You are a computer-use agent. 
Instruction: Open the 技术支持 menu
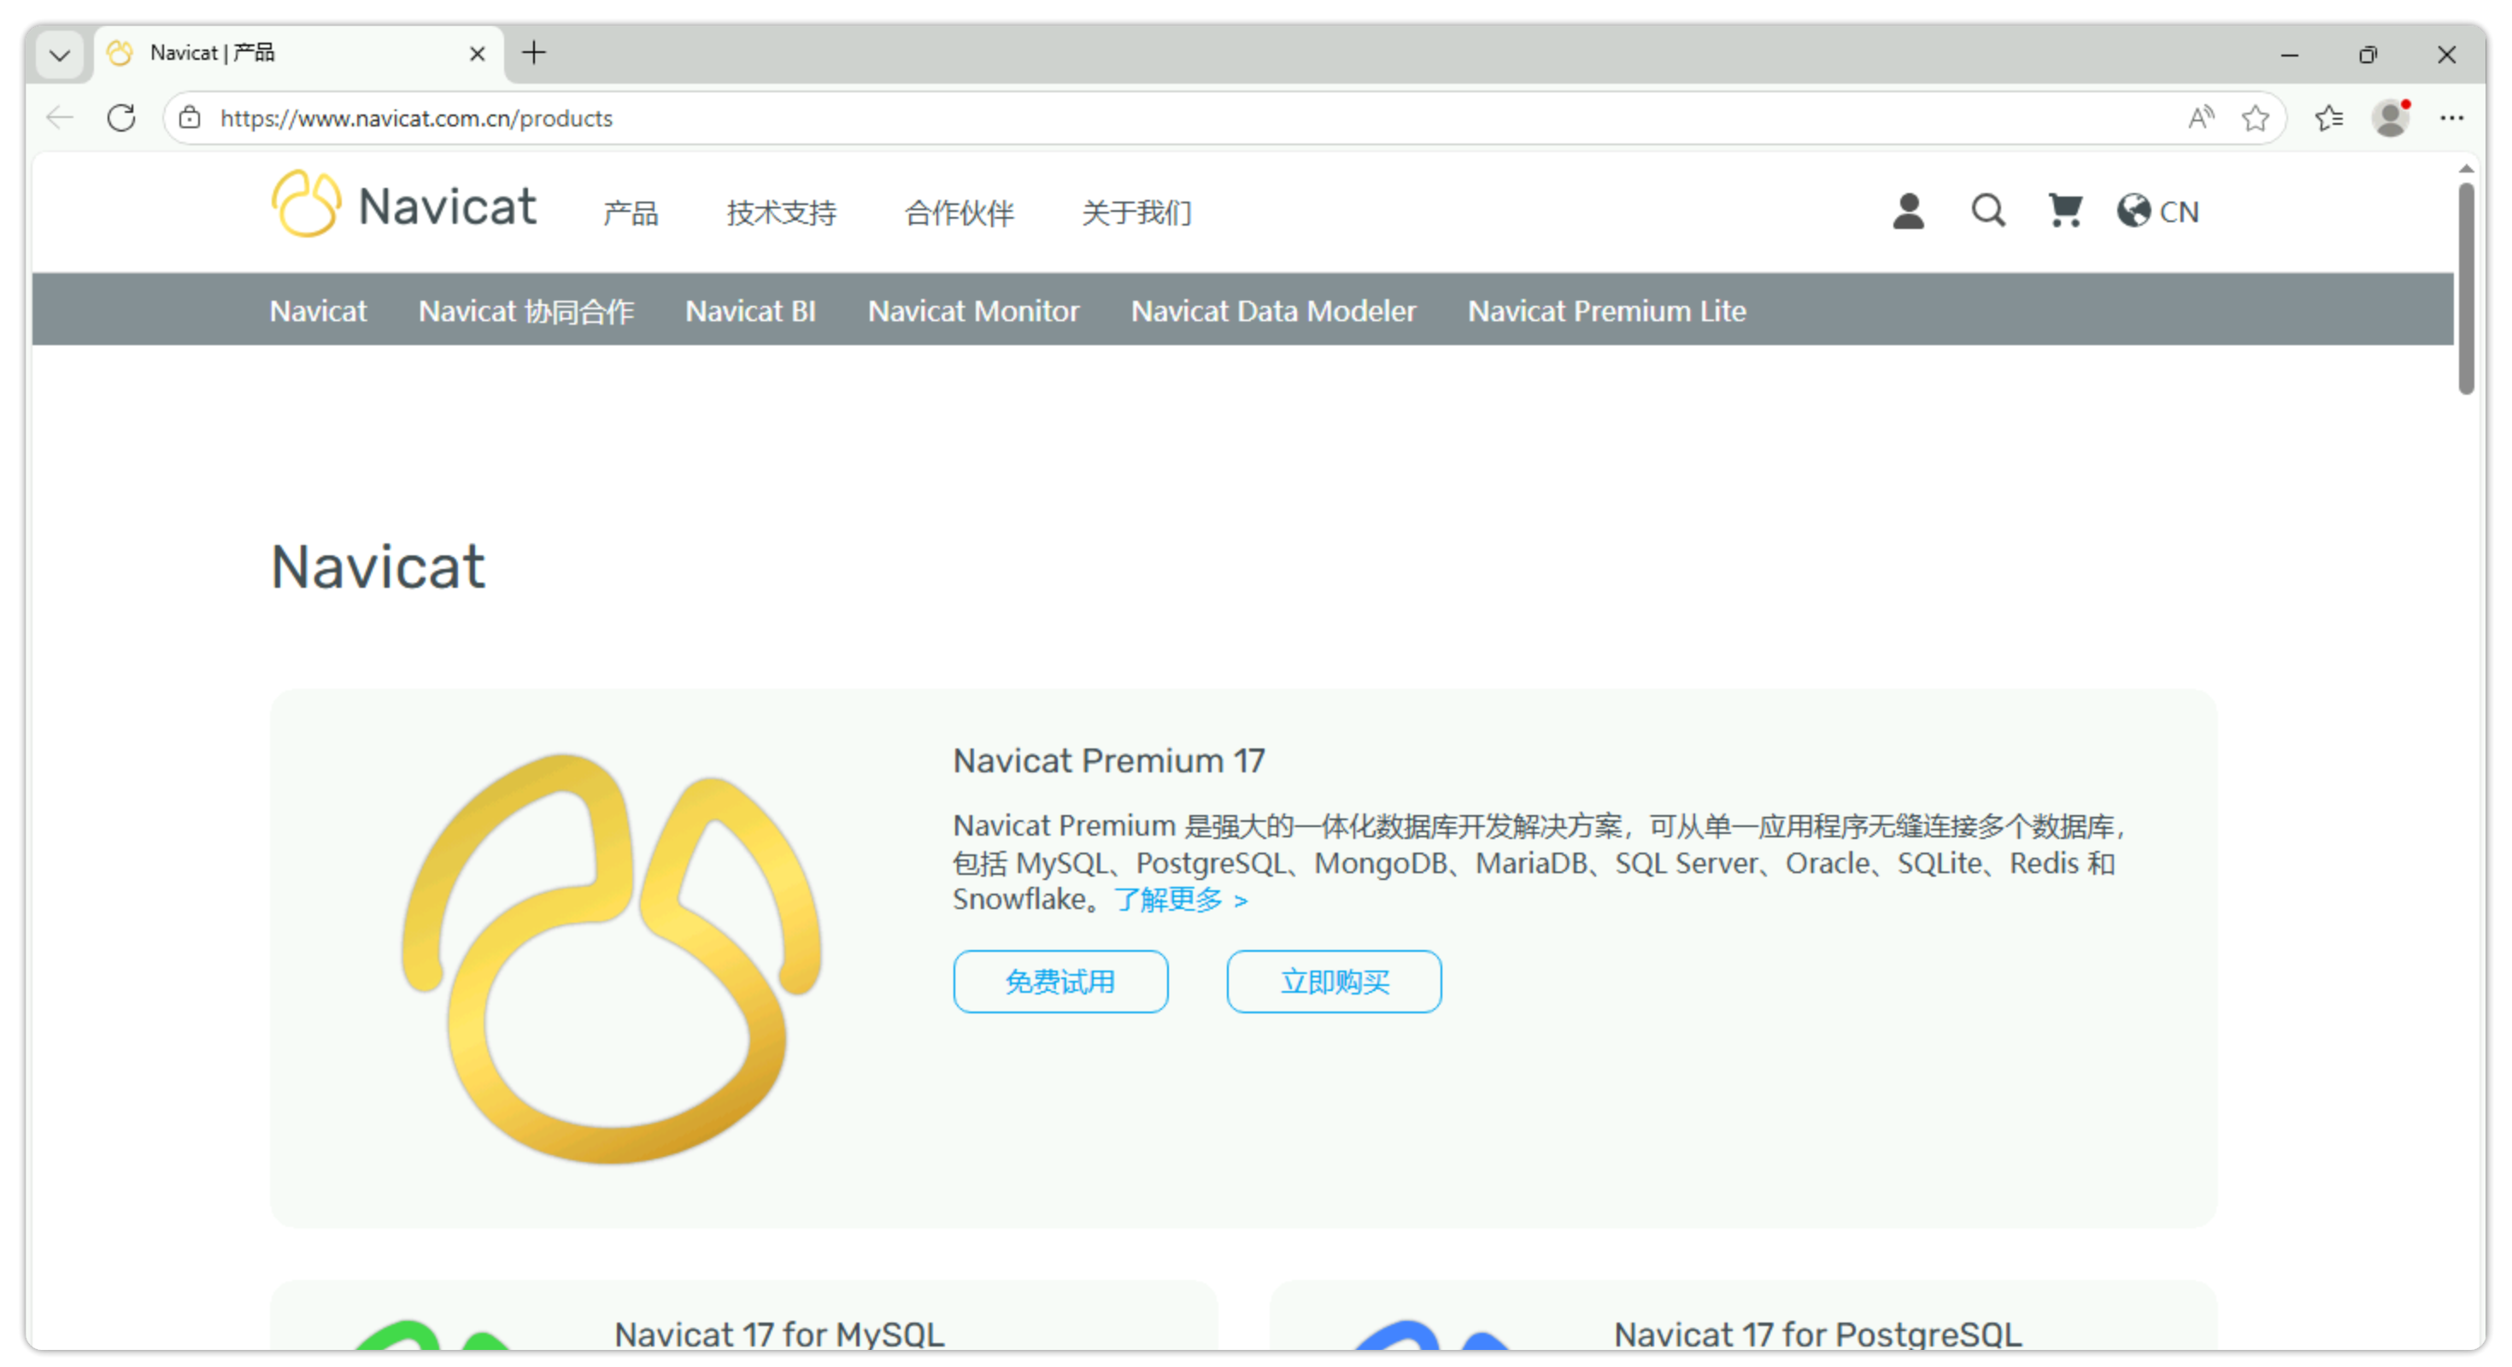[x=781, y=213]
